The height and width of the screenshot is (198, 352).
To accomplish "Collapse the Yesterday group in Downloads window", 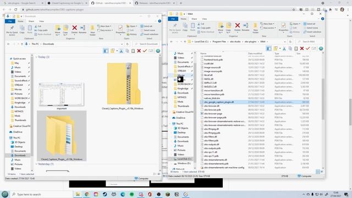I will [36, 164].
